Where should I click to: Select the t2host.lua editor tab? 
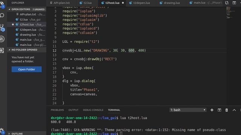pyautogui.click(x=112, y=3)
